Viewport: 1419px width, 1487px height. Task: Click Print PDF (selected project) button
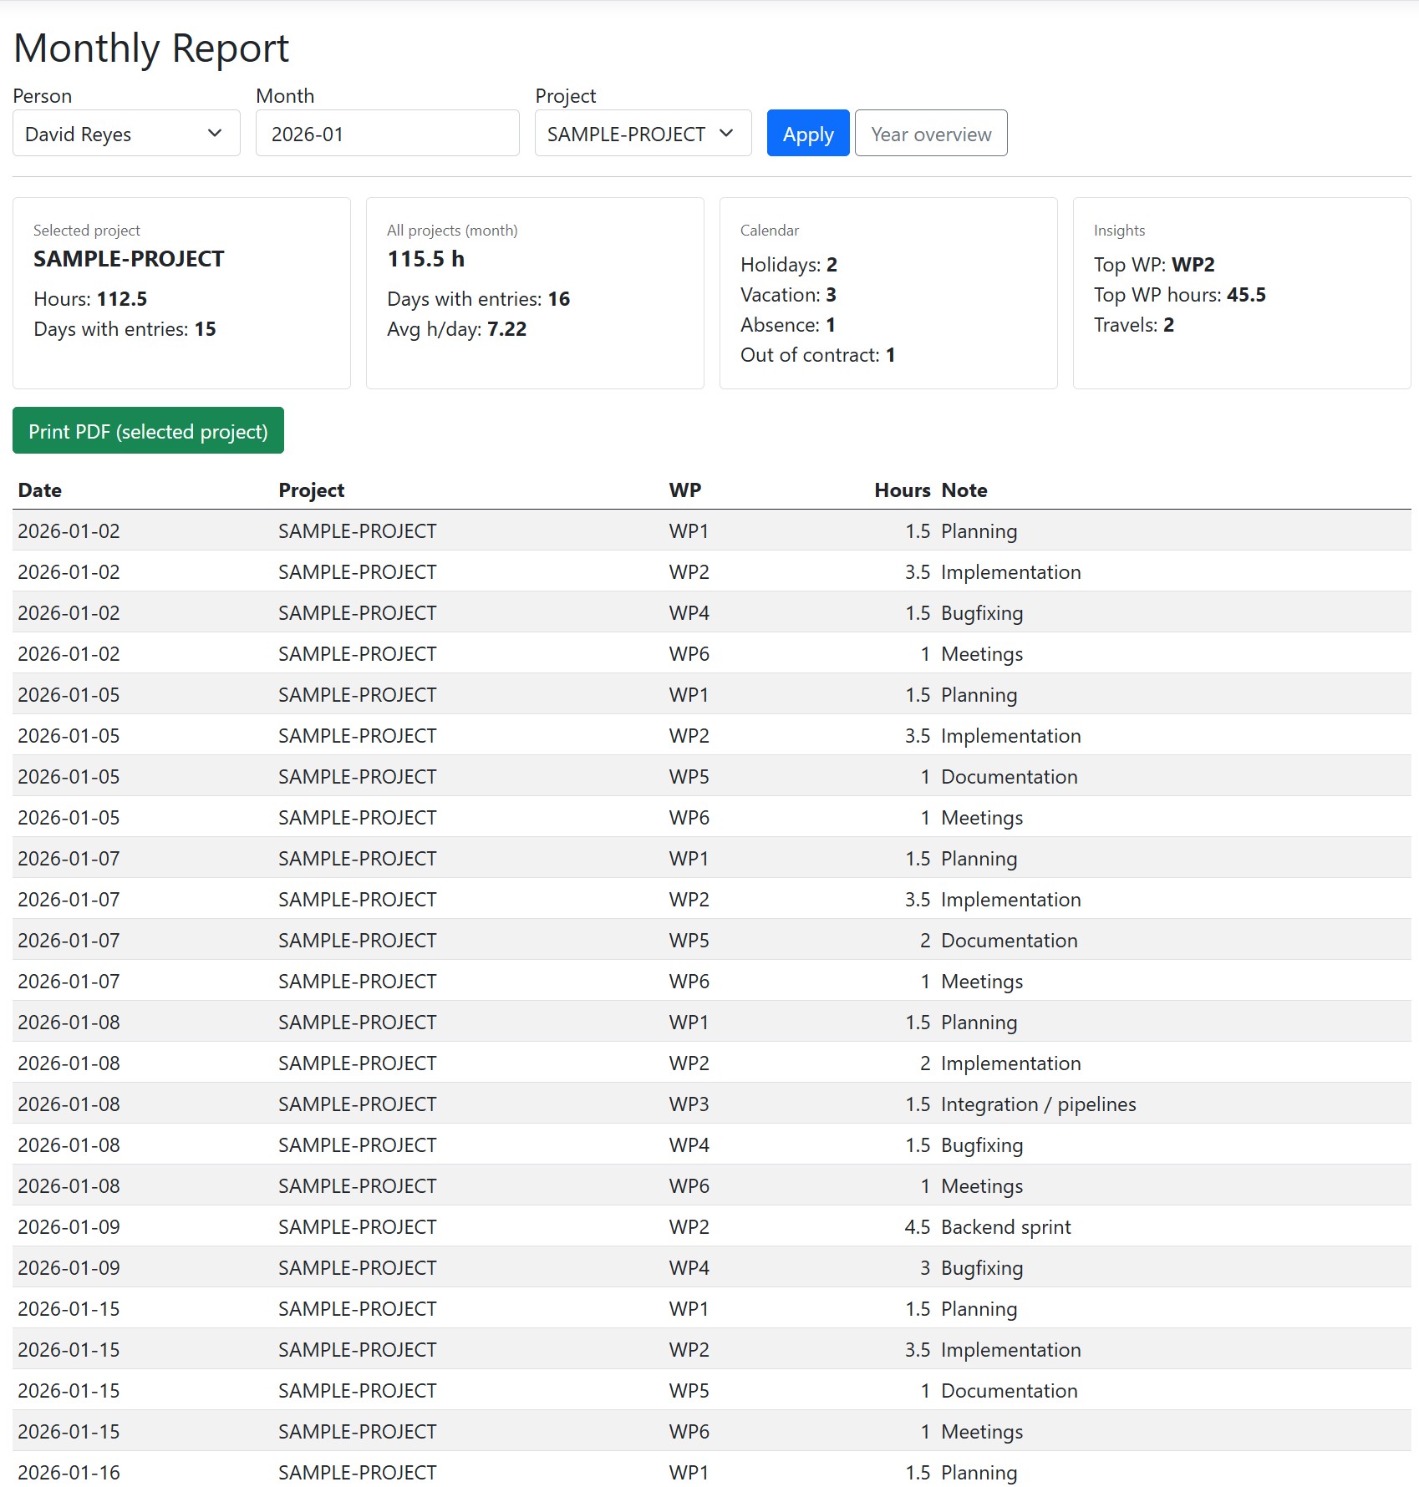tap(148, 431)
